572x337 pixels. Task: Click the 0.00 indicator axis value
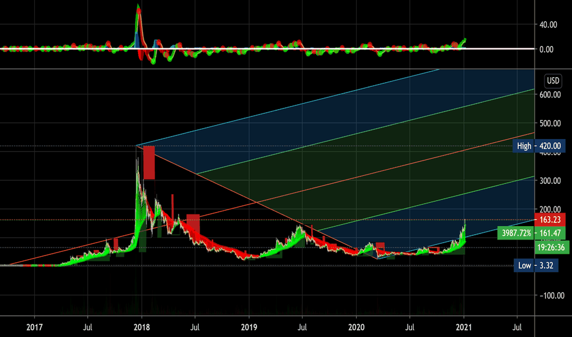click(546, 50)
